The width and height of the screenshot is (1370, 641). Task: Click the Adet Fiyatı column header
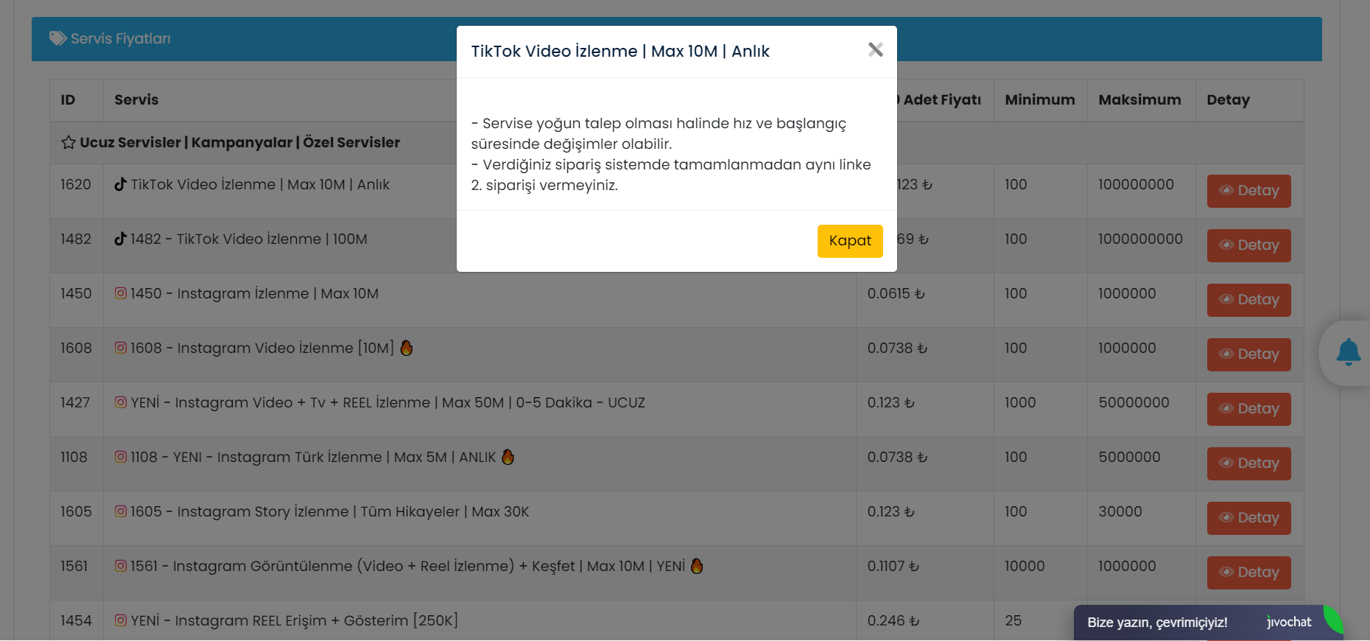pos(941,100)
